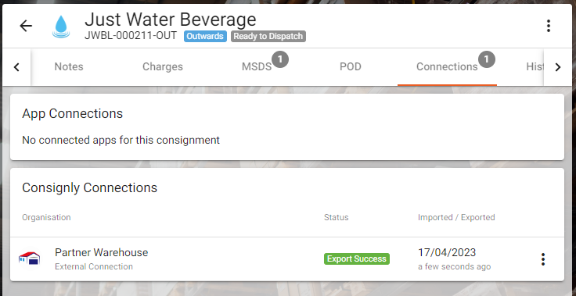Click the Partner Warehouse building icon
Viewport: 576px width, 296px height.
[30, 259]
